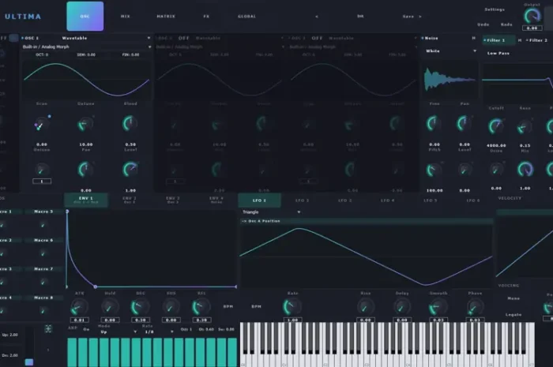Select the ENV 4 tab
553x367 pixels.
[216, 200]
